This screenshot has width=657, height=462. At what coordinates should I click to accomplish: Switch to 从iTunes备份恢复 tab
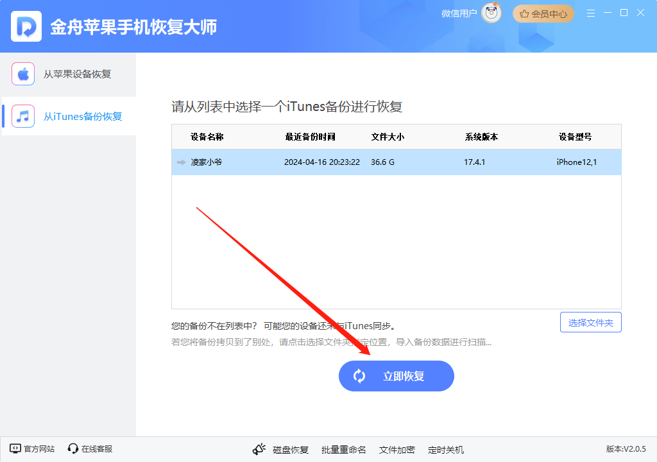click(x=69, y=116)
